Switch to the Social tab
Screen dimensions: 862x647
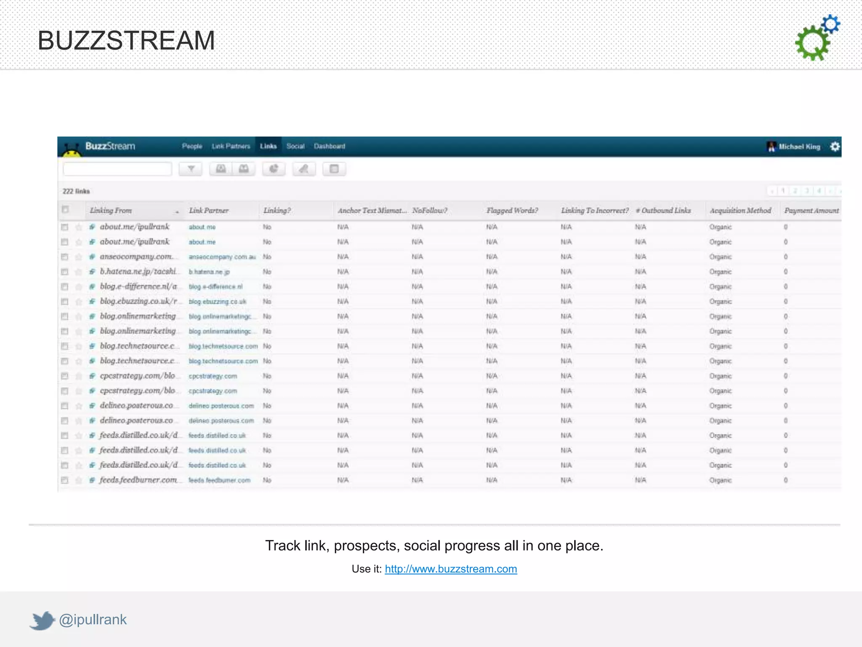click(x=295, y=146)
